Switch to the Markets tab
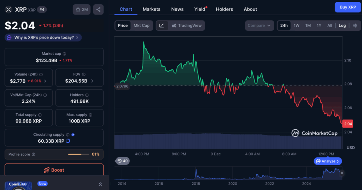 coord(151,9)
